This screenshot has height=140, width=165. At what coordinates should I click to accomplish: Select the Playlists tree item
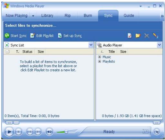(109, 61)
